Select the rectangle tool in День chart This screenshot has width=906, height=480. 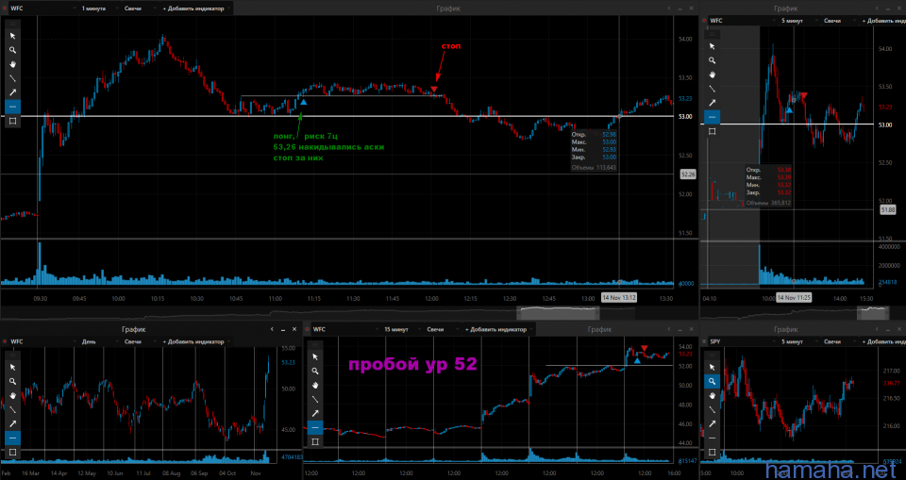(12, 453)
